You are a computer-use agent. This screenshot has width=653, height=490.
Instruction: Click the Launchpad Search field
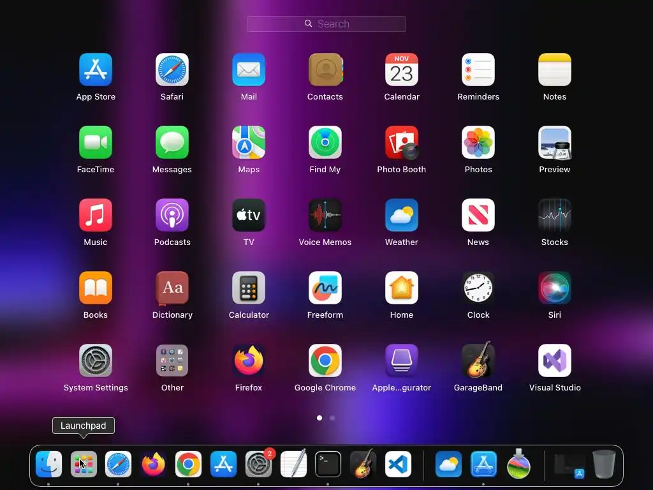pos(326,24)
